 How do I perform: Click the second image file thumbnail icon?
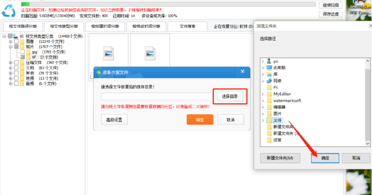pos(150,53)
